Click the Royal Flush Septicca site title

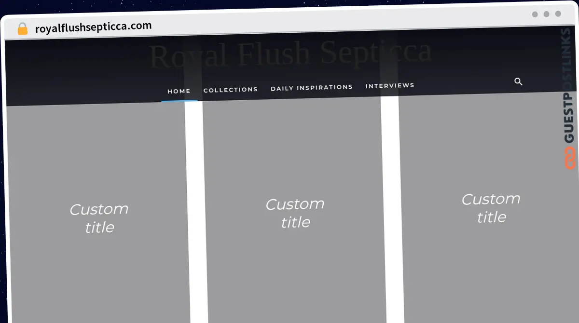(x=290, y=54)
